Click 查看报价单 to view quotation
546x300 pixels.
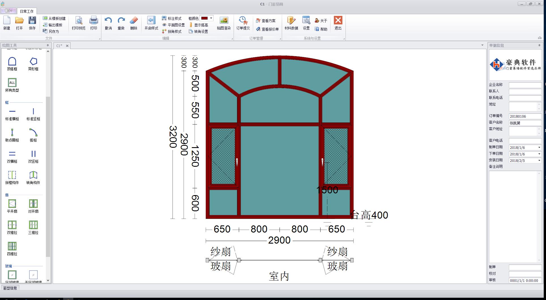(267, 29)
